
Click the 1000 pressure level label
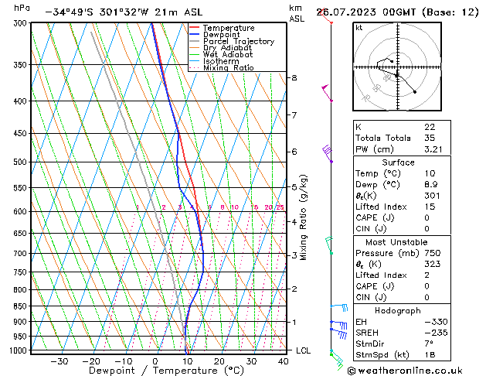pyautogui.click(x=19, y=350)
